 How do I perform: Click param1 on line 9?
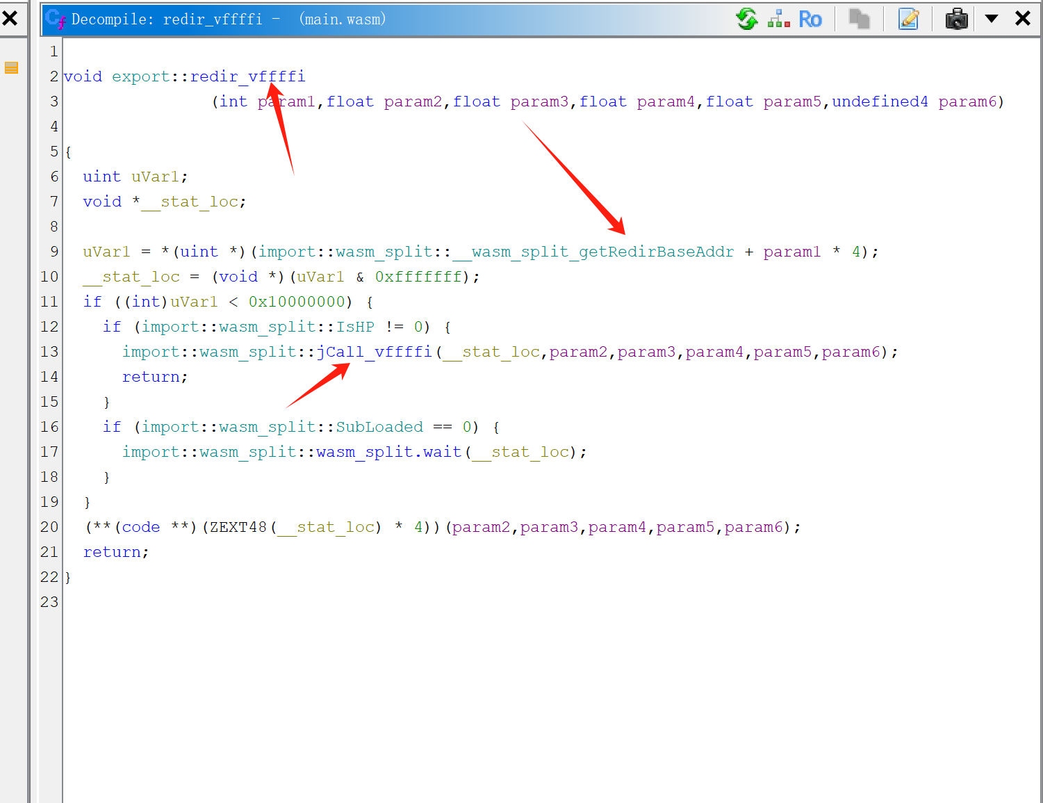[792, 252]
